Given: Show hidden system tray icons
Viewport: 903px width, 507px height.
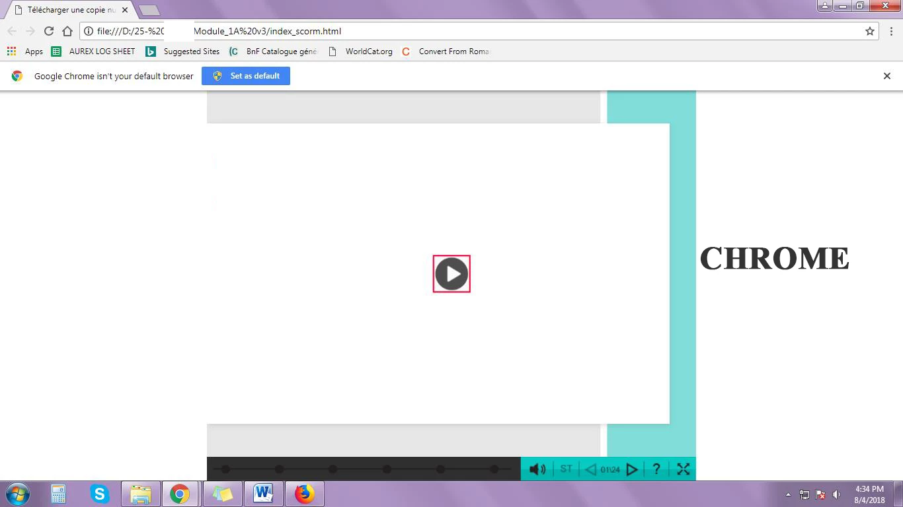Looking at the screenshot, I should coord(788,494).
